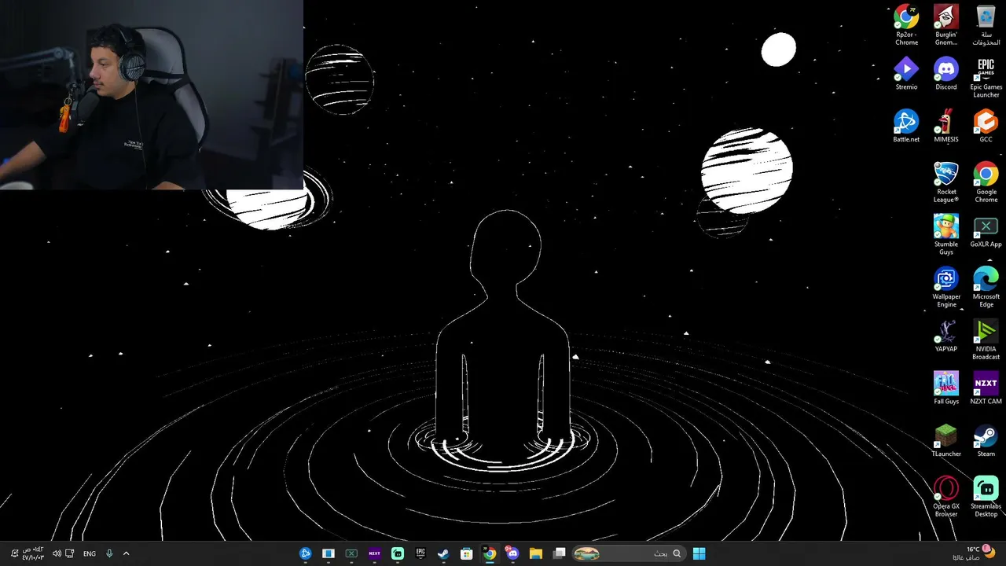Image resolution: width=1006 pixels, height=566 pixels.
Task: Select the Wallpaper Engine desktop icon
Action: tap(946, 287)
